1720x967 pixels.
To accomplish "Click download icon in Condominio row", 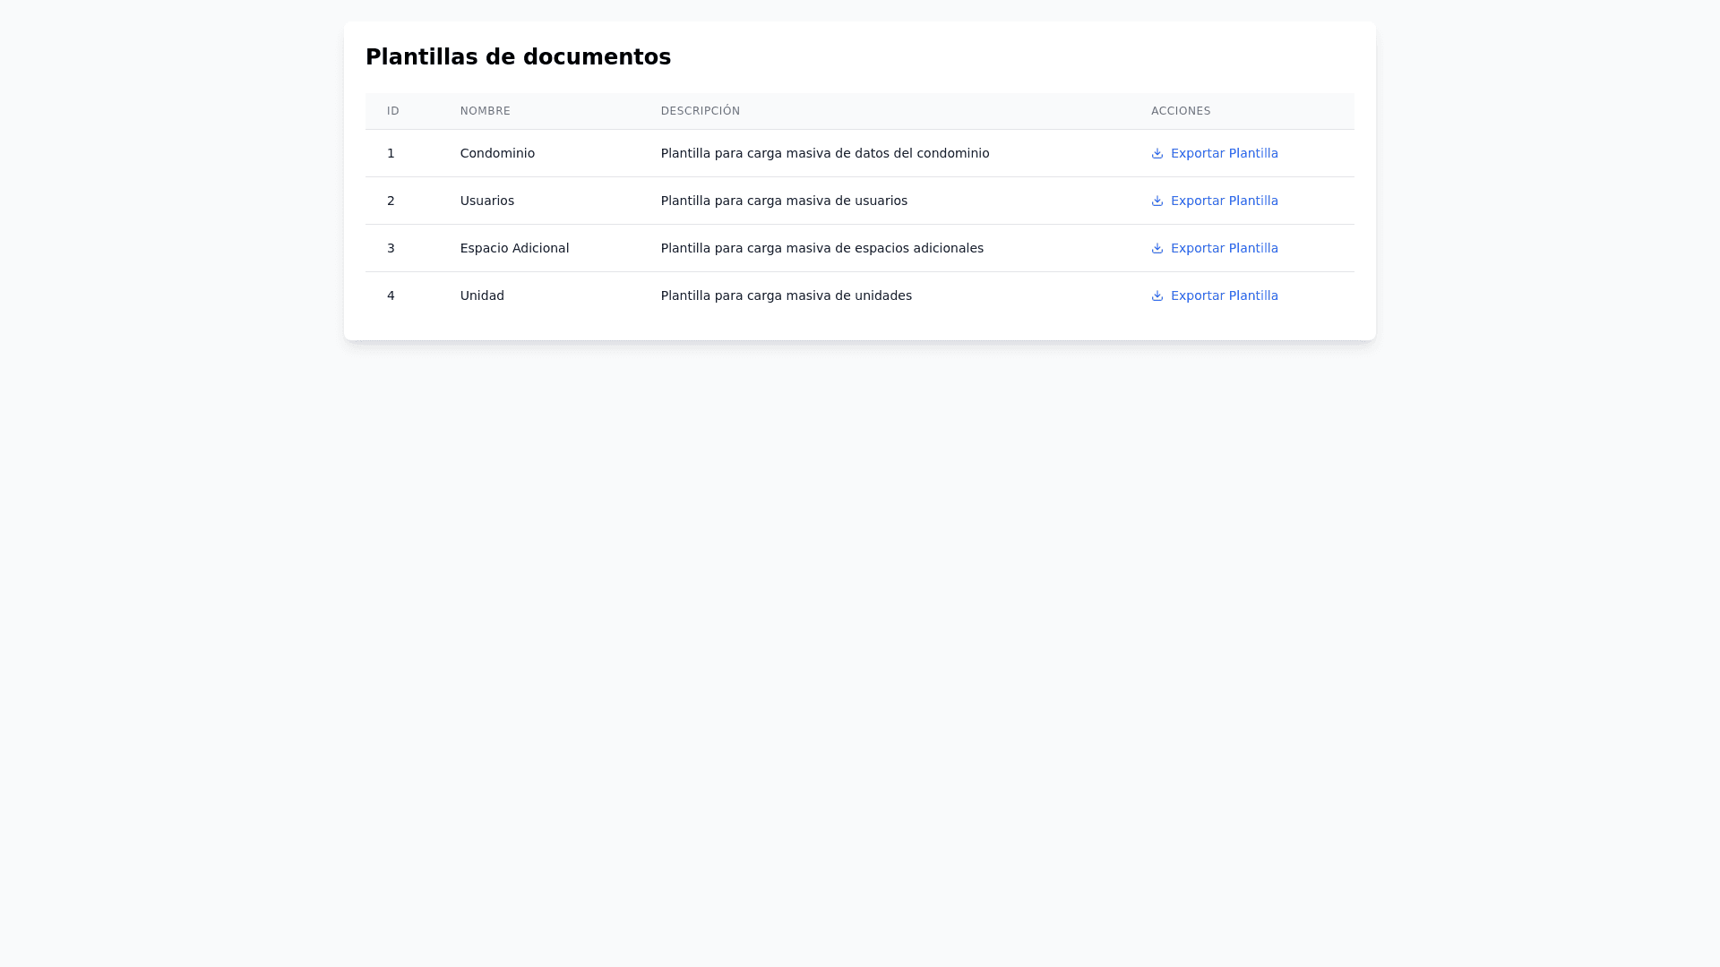I will 1157,153.
